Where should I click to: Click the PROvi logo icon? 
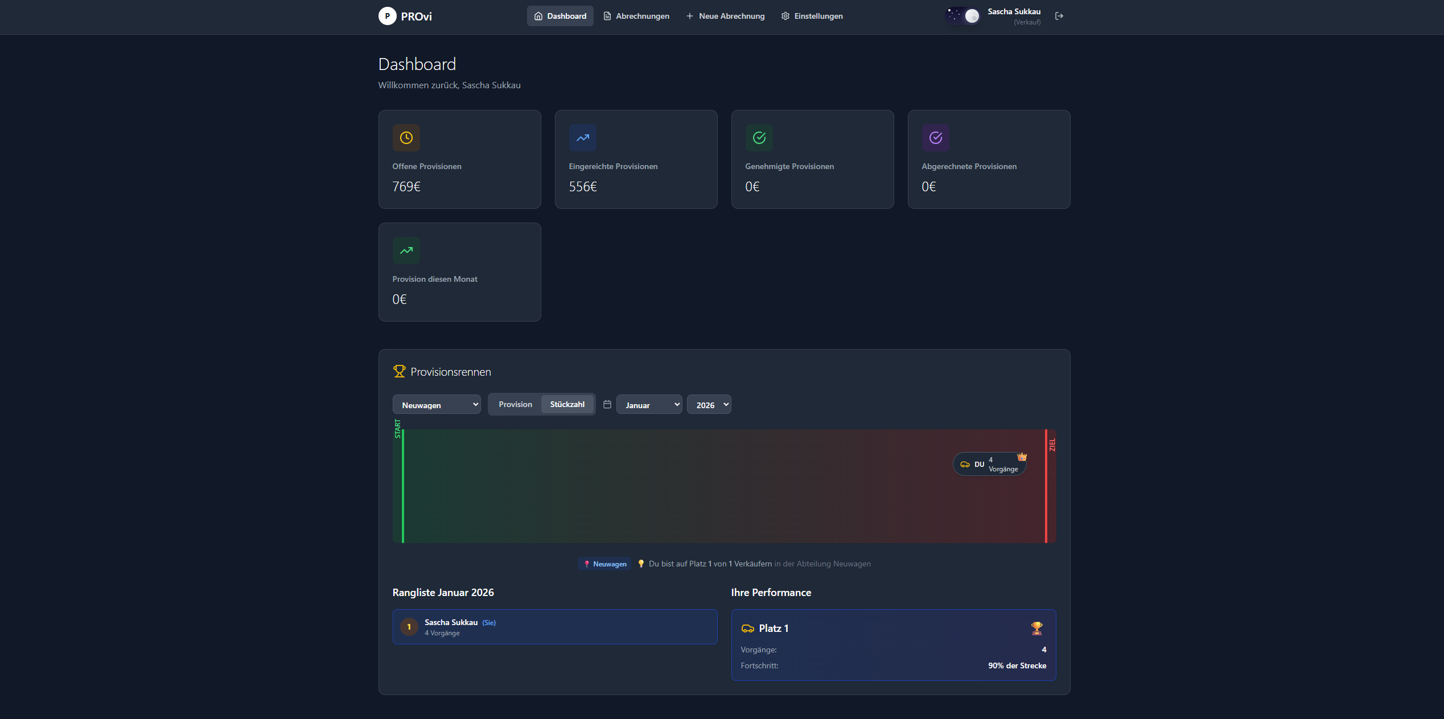point(388,16)
